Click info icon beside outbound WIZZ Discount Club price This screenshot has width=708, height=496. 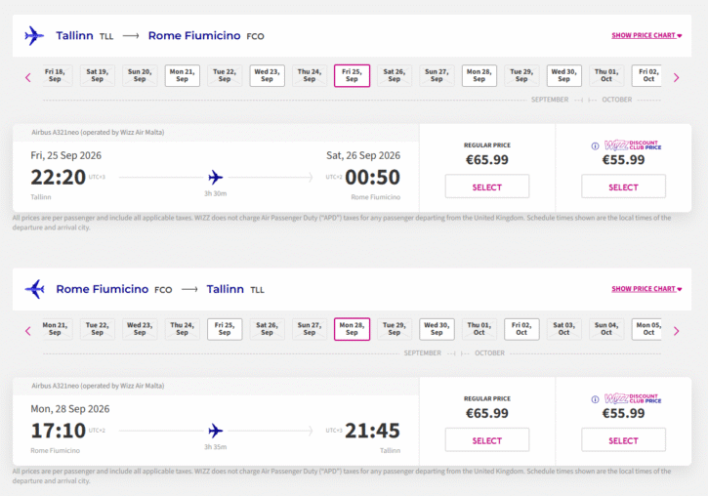click(x=596, y=145)
